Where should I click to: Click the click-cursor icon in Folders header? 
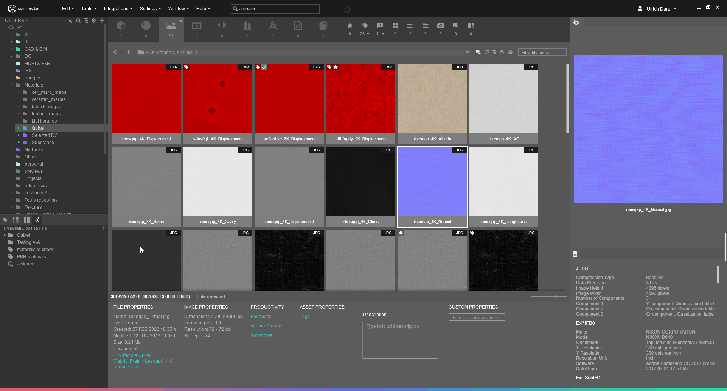click(70, 20)
